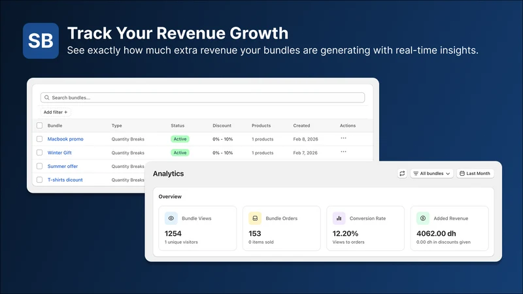Screen dimensions: 523x294
Task: Select the 4062.00 dh revenue value
Action: tap(436, 233)
